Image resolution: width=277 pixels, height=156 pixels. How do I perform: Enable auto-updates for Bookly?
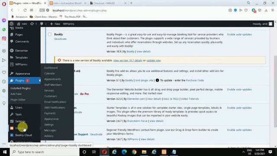(239, 35)
